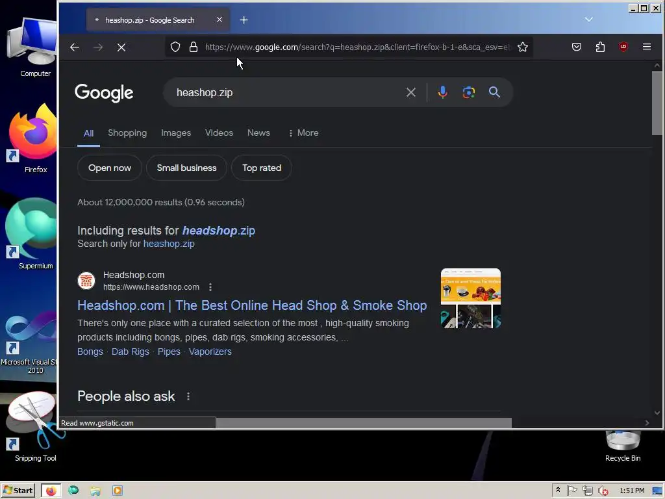The height and width of the screenshot is (499, 665).
Task: Open the Headshop.com result thumbnail image
Action: [x=471, y=298]
